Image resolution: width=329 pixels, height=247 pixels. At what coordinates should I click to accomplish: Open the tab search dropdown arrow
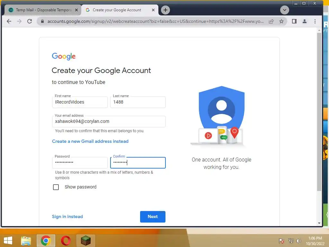[x=285, y=10]
